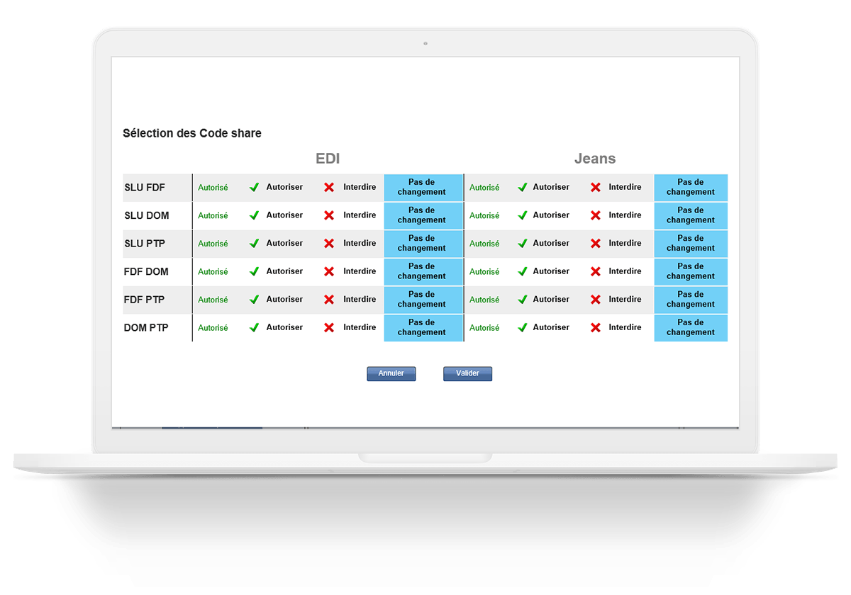Viewport: 851px width, 595px height.
Task: Click green checkmark for SLU DOM under Jeans
Action: (x=523, y=215)
